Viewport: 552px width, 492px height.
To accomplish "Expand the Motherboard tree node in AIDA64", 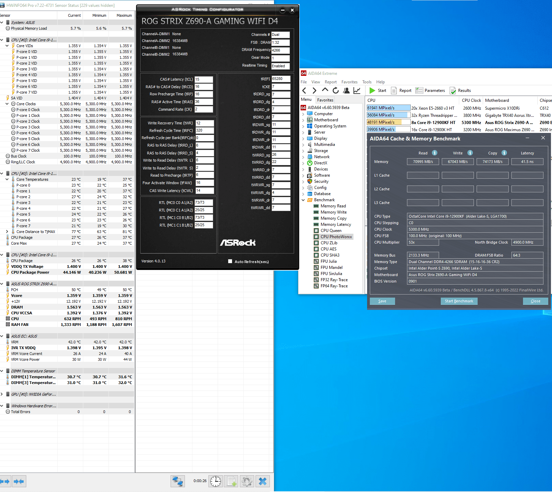I will click(x=303, y=120).
